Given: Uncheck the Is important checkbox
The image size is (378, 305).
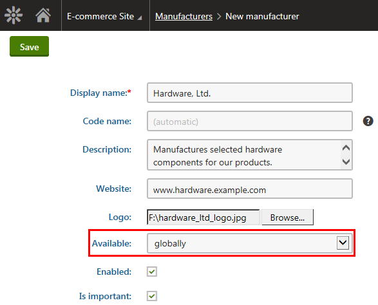Looking at the screenshot, I should pos(152,296).
